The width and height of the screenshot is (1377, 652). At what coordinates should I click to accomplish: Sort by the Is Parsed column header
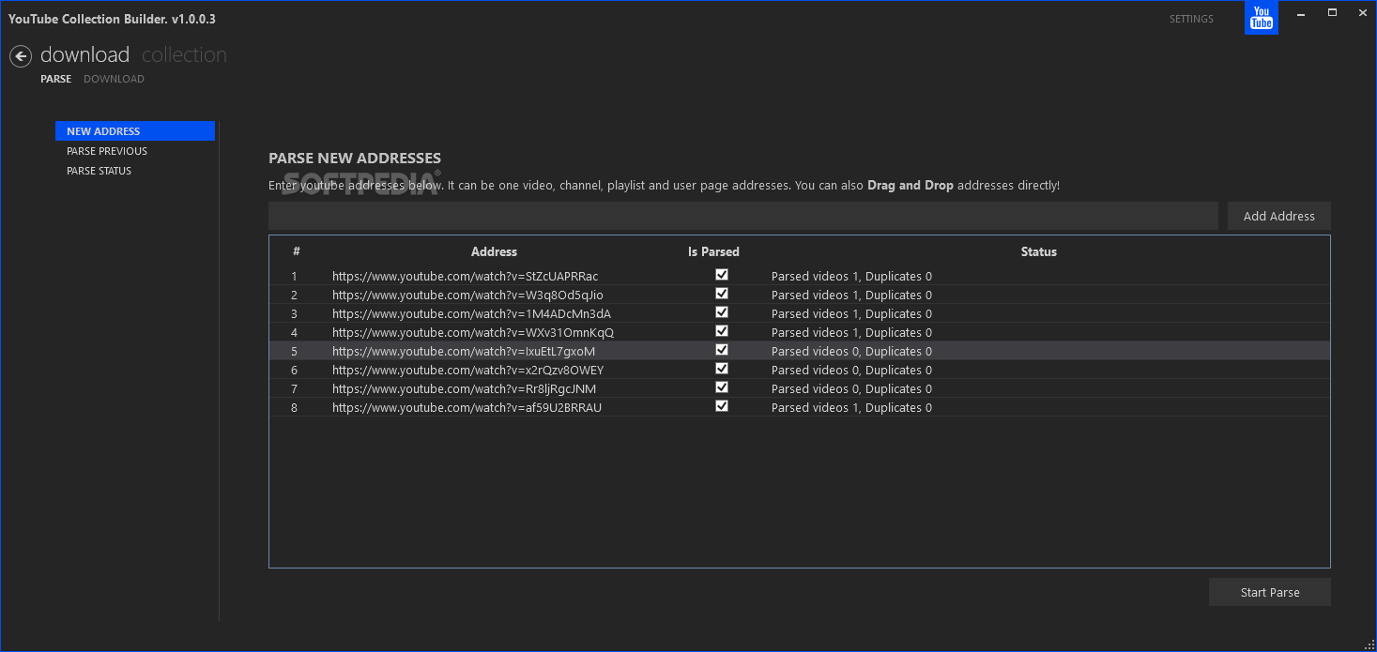(713, 251)
